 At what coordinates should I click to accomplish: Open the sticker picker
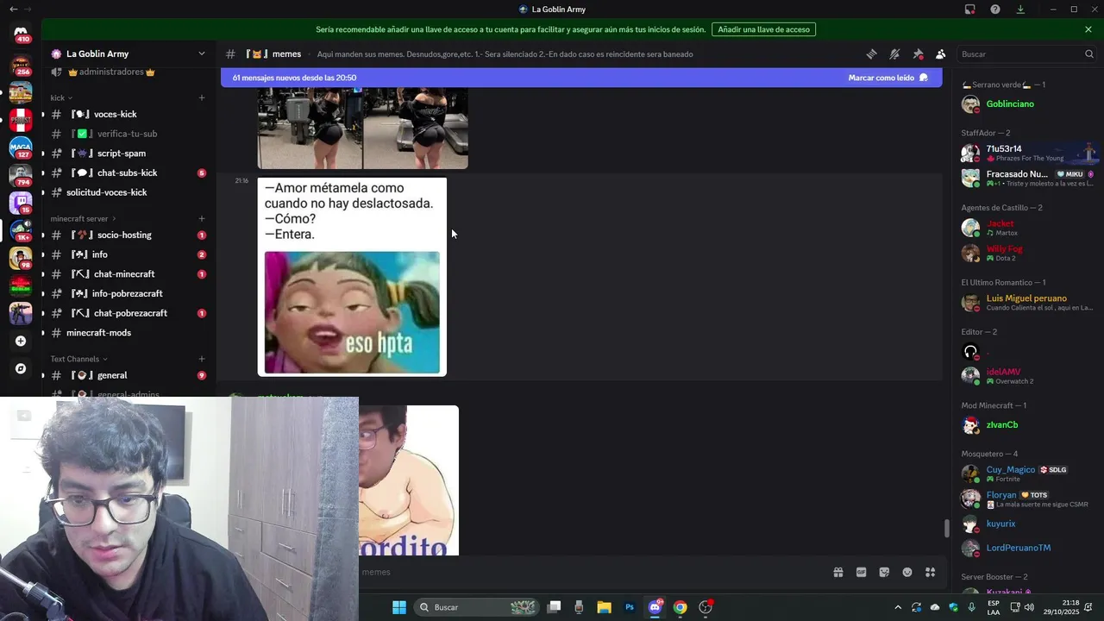point(884,572)
